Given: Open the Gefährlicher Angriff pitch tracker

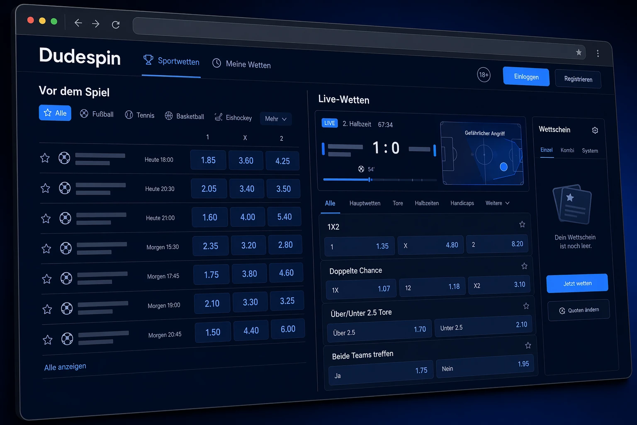Looking at the screenshot, I should (481, 154).
